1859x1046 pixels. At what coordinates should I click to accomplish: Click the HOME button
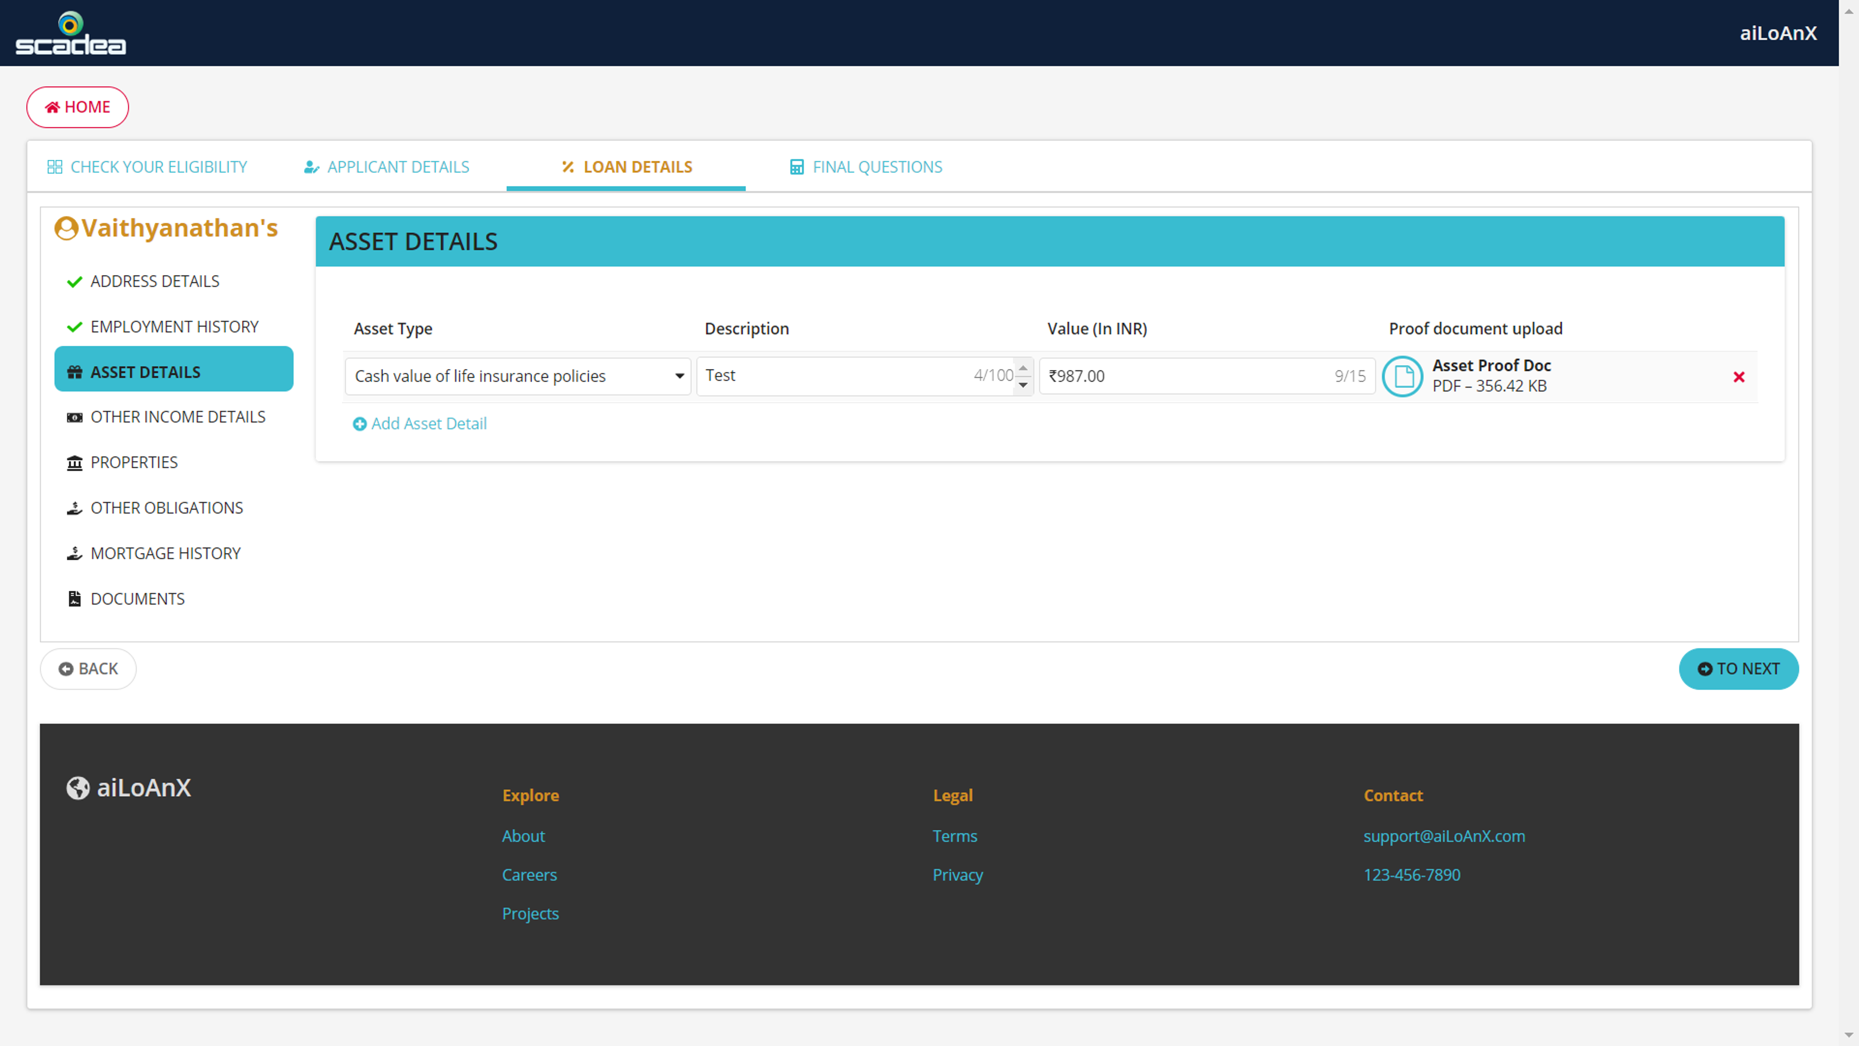point(78,107)
